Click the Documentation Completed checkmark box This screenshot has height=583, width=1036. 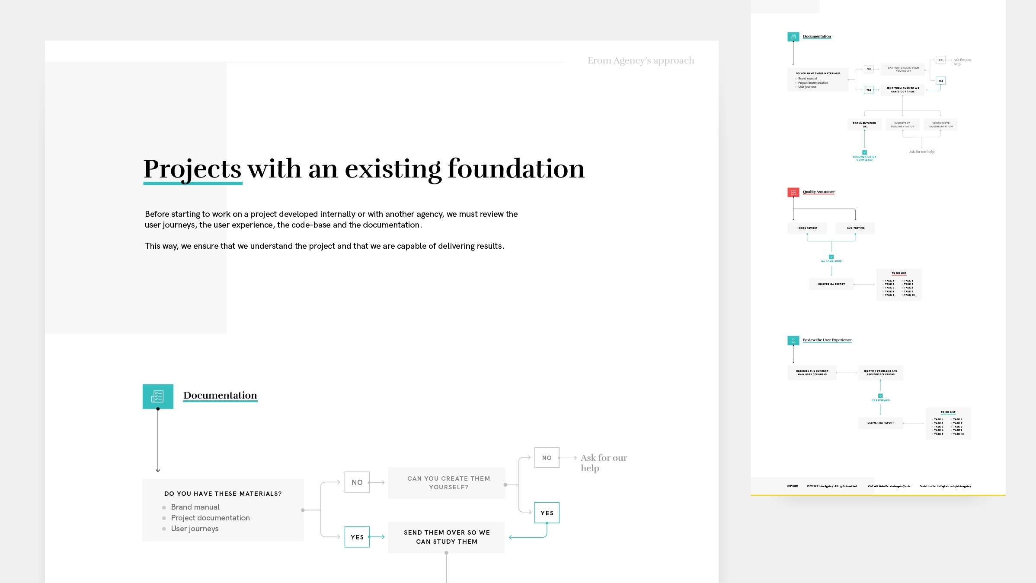pos(864,152)
